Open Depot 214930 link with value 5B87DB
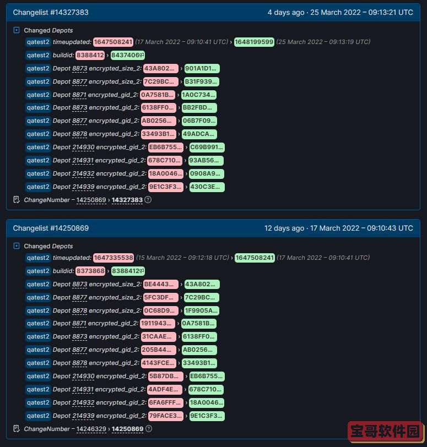427x447 pixels. (83, 376)
